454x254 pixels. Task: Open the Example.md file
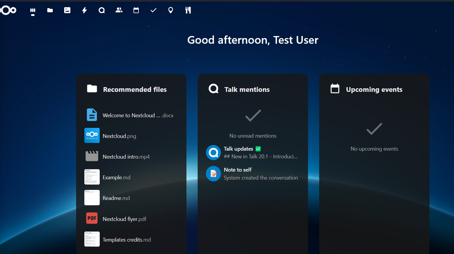tap(131, 177)
